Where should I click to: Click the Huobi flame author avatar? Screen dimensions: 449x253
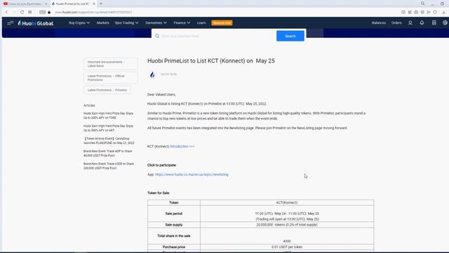tap(152, 74)
